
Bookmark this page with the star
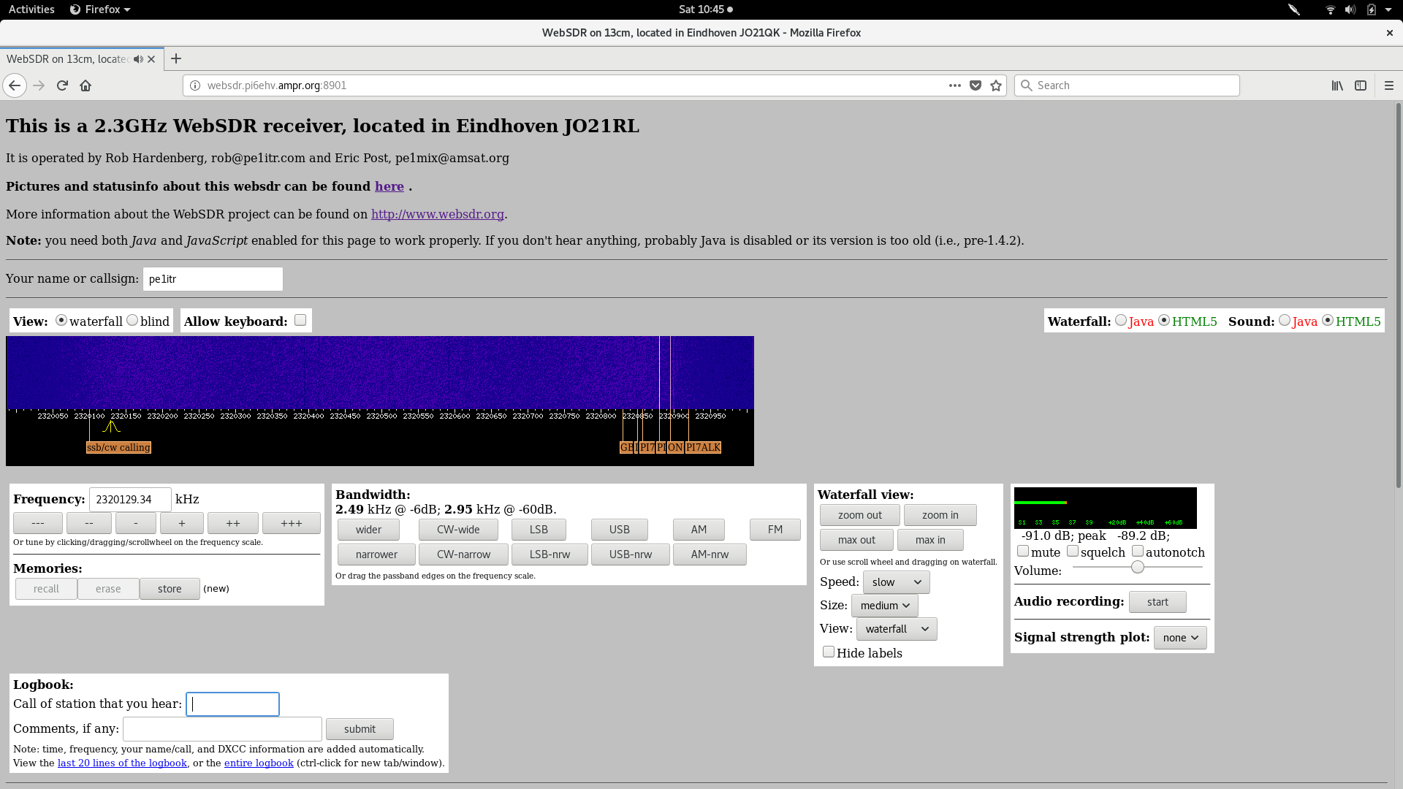pyautogui.click(x=995, y=85)
